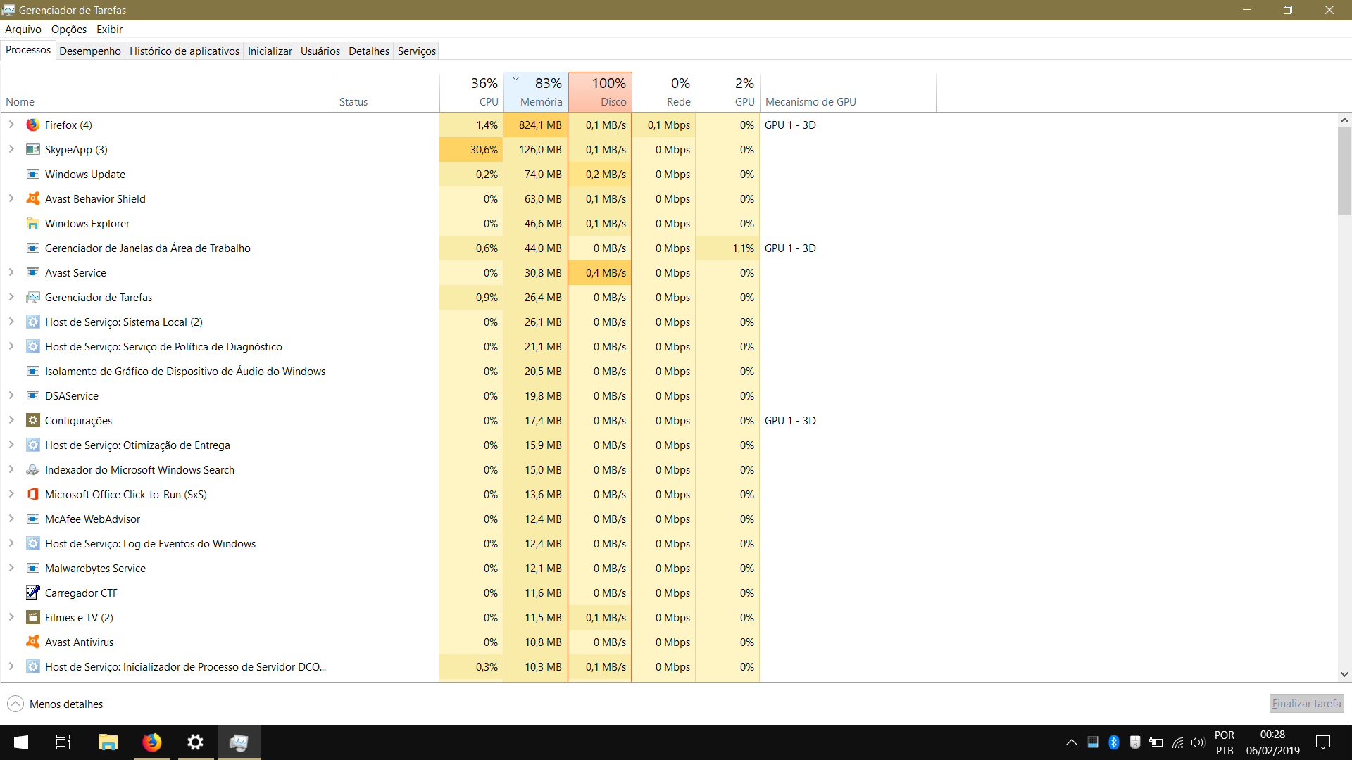Image resolution: width=1352 pixels, height=760 pixels.
Task: Open the Windows Start menu
Action: 21,742
